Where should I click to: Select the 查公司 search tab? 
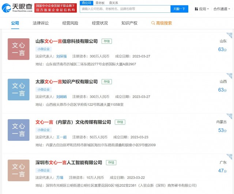pos(86,3)
